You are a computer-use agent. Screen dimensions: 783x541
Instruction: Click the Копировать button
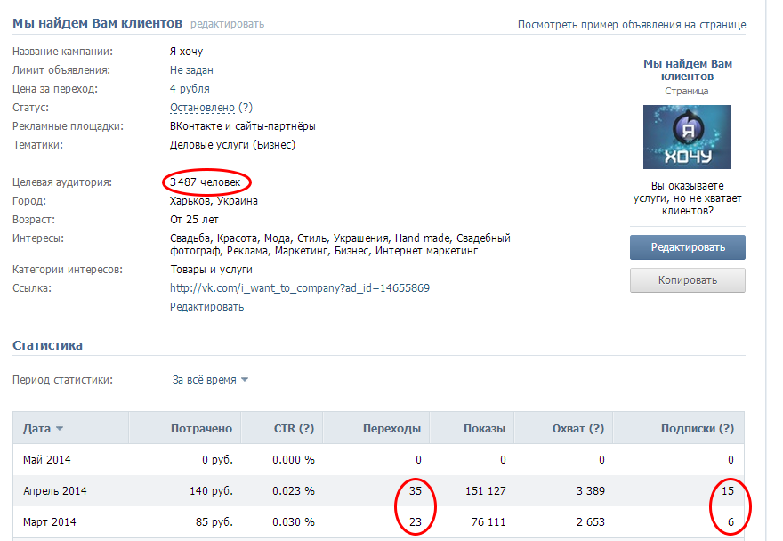[x=688, y=280]
